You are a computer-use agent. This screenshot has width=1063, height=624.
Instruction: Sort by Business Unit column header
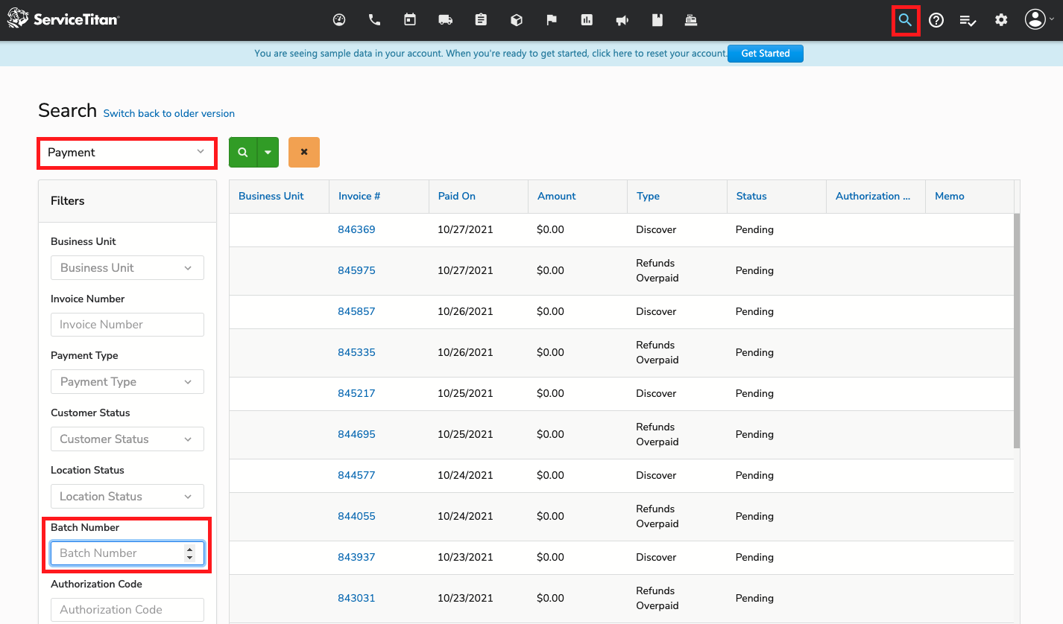click(271, 197)
